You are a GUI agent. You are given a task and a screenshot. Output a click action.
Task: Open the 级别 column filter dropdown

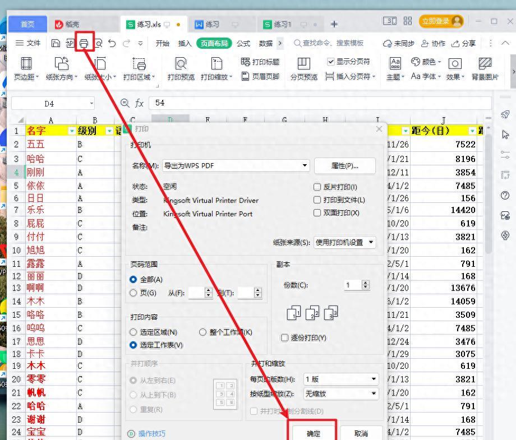coord(109,131)
